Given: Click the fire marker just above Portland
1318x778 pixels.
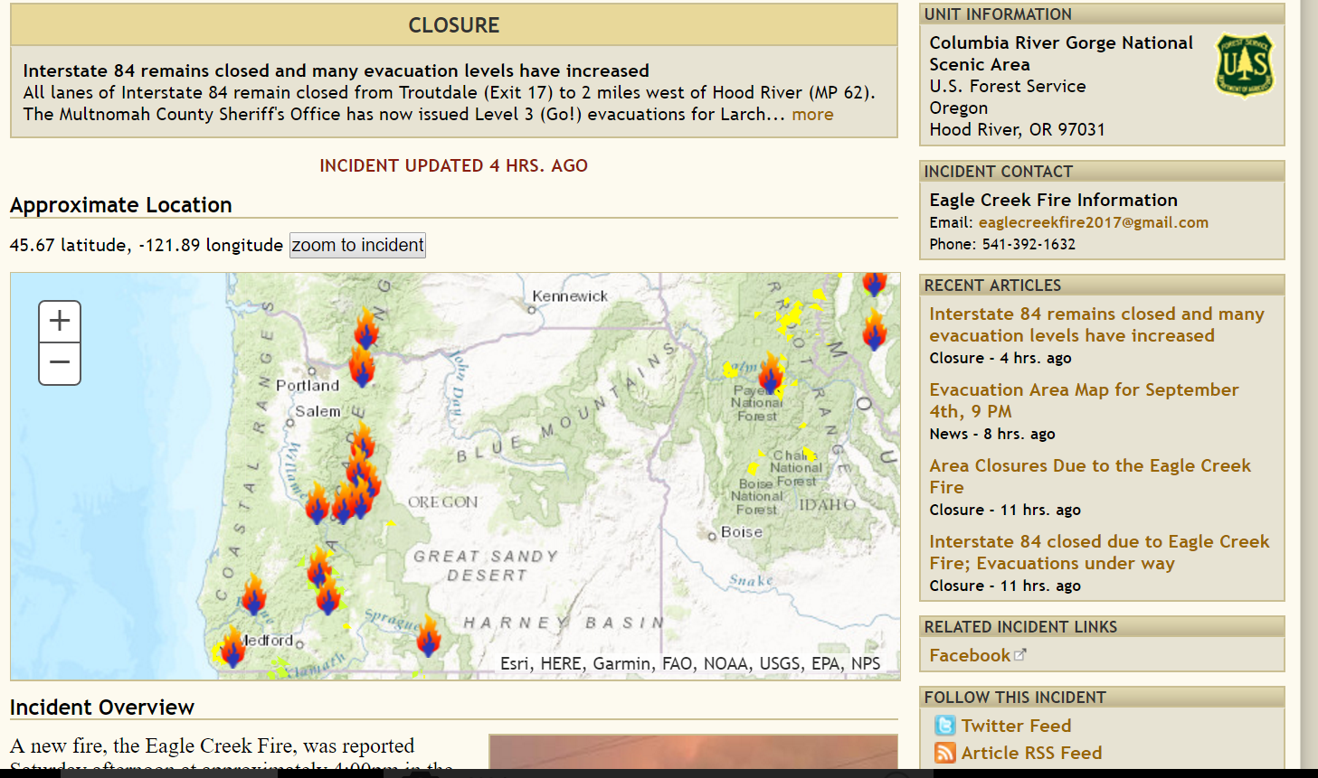Looking at the screenshot, I should coord(365,328).
